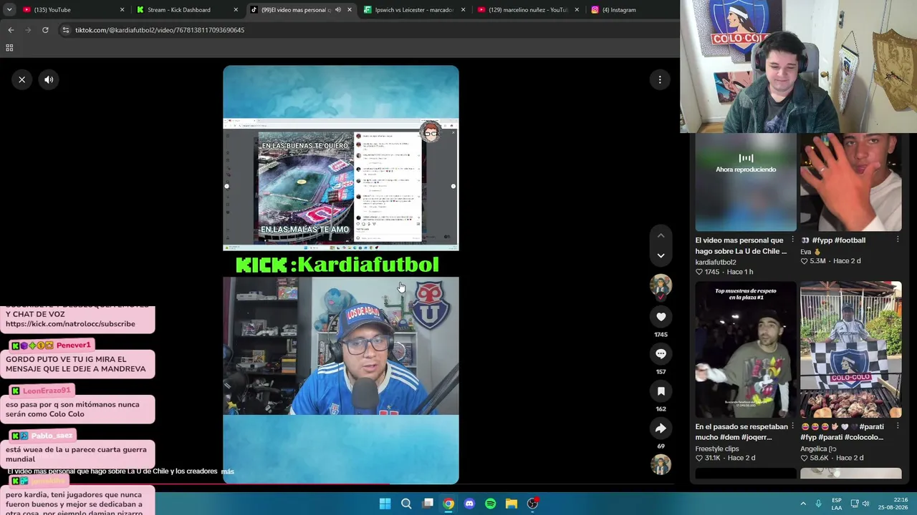This screenshot has width=917, height=515.
Task: Open the Chrome tab search dropdown
Action: click(x=9, y=10)
